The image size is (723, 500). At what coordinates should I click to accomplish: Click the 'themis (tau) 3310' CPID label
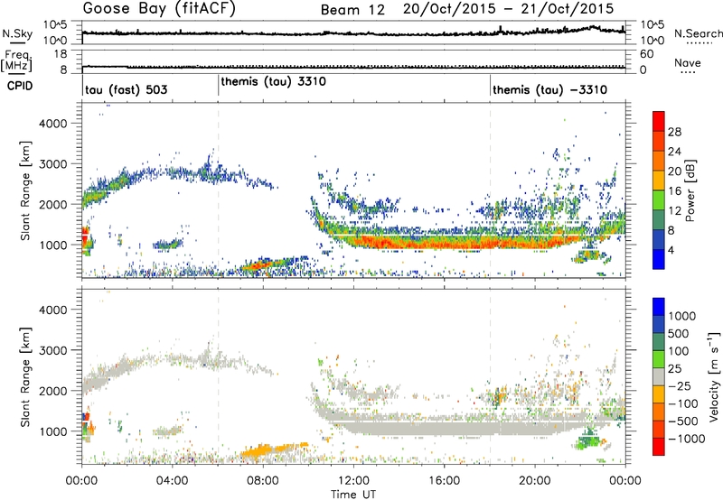[274, 82]
